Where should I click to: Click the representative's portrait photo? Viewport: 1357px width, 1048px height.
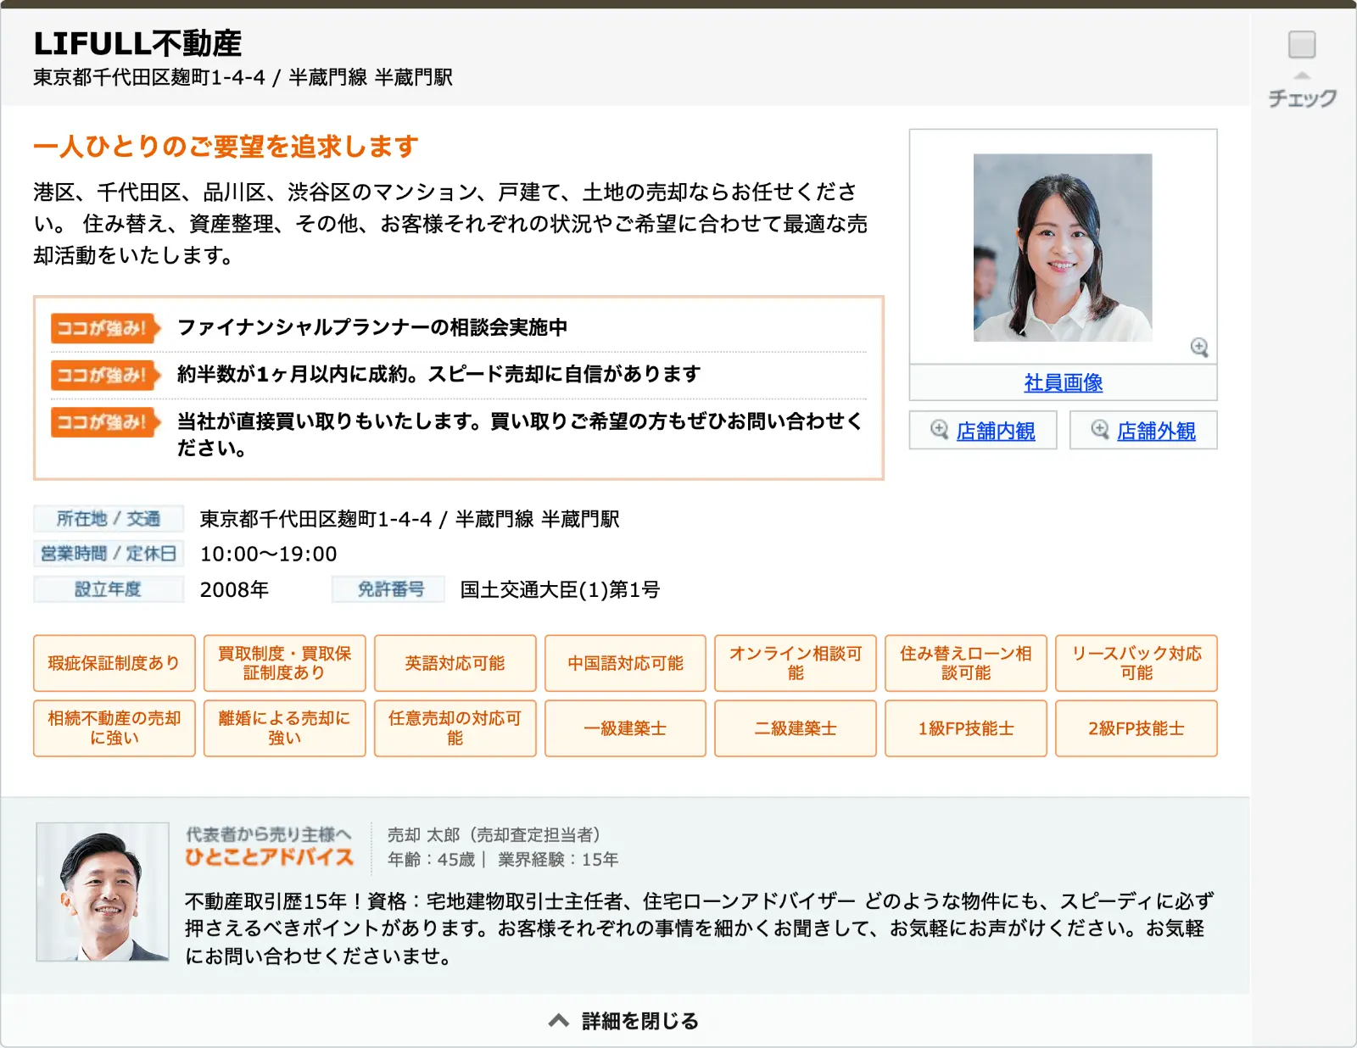point(103,891)
